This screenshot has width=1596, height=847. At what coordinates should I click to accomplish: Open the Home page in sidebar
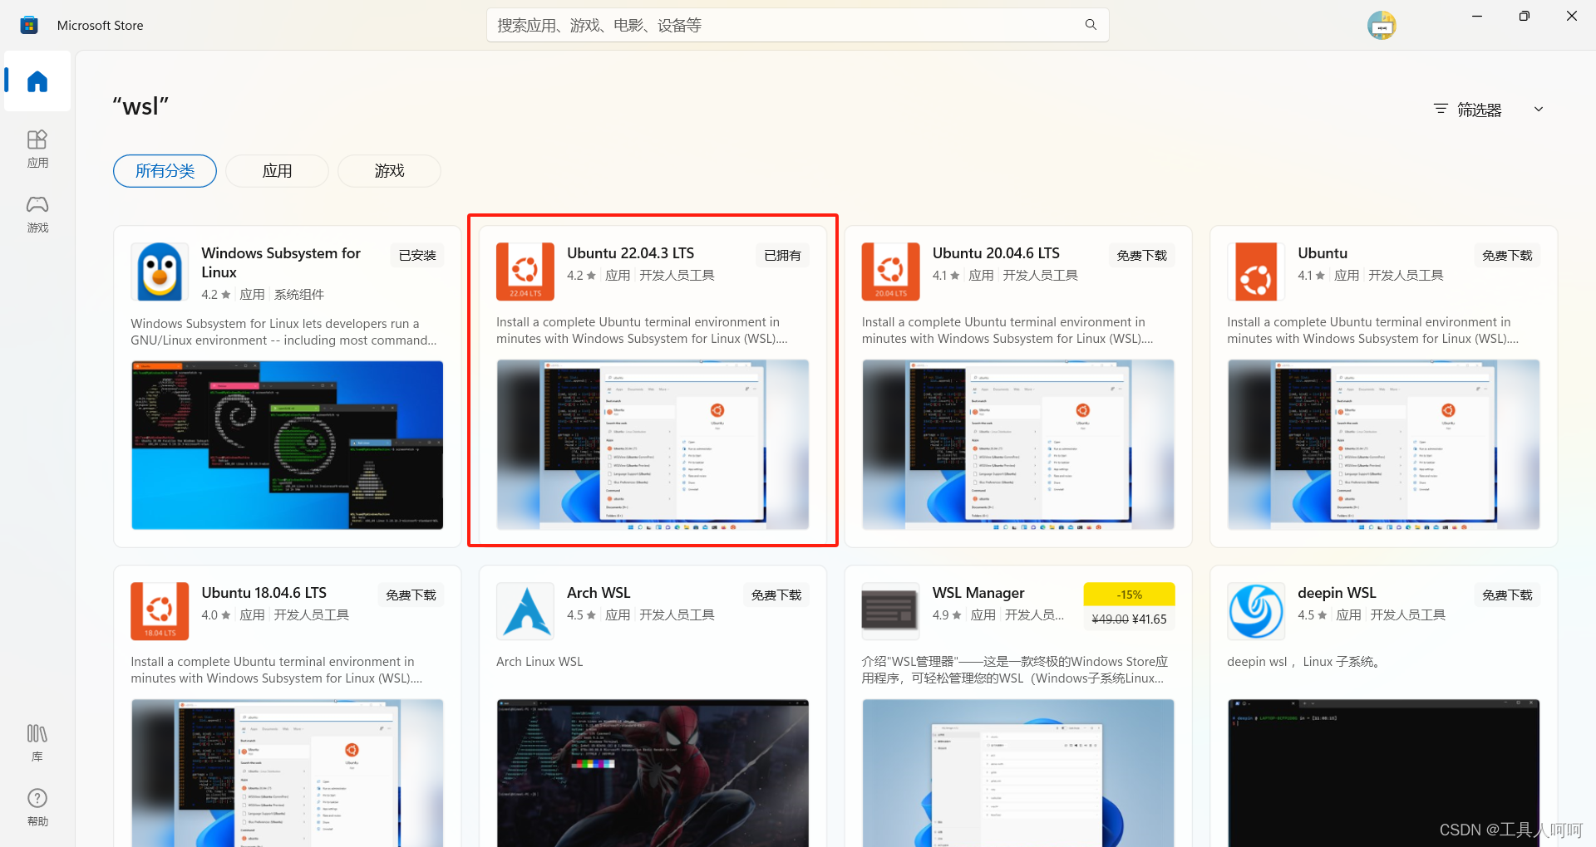click(37, 81)
